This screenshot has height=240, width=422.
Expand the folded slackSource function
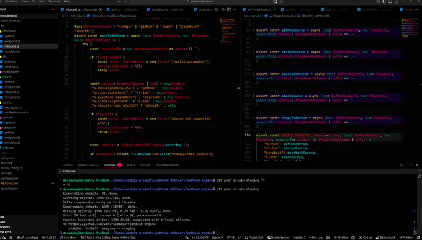pos(254,96)
